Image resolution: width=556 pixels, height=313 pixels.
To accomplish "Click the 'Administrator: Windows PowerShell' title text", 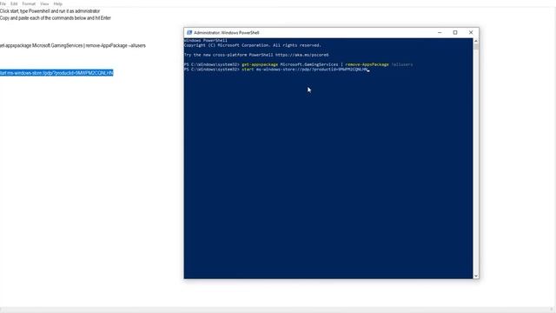I will click(x=227, y=33).
